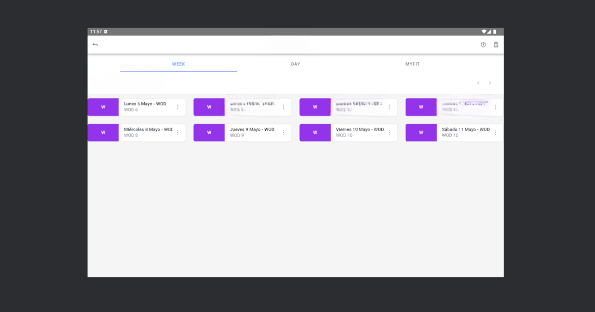Click purple W badge on Miércoles 8 Mayo
This screenshot has height=312, width=595.
point(103,133)
